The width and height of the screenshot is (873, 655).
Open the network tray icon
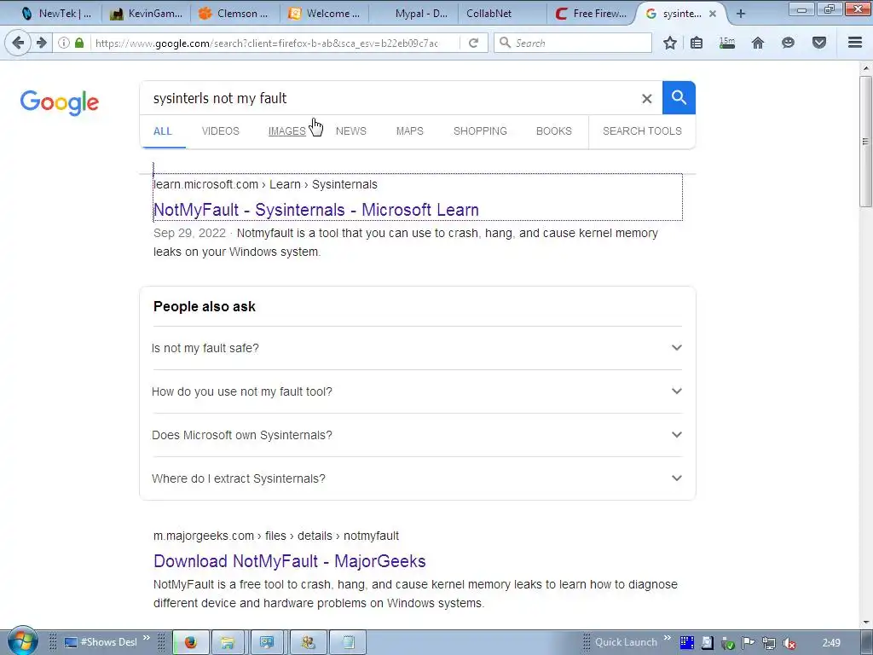(x=769, y=643)
